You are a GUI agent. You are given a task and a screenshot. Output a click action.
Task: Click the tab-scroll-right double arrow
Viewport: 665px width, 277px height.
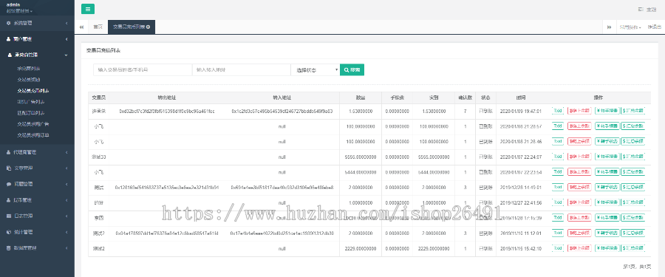tap(609, 27)
